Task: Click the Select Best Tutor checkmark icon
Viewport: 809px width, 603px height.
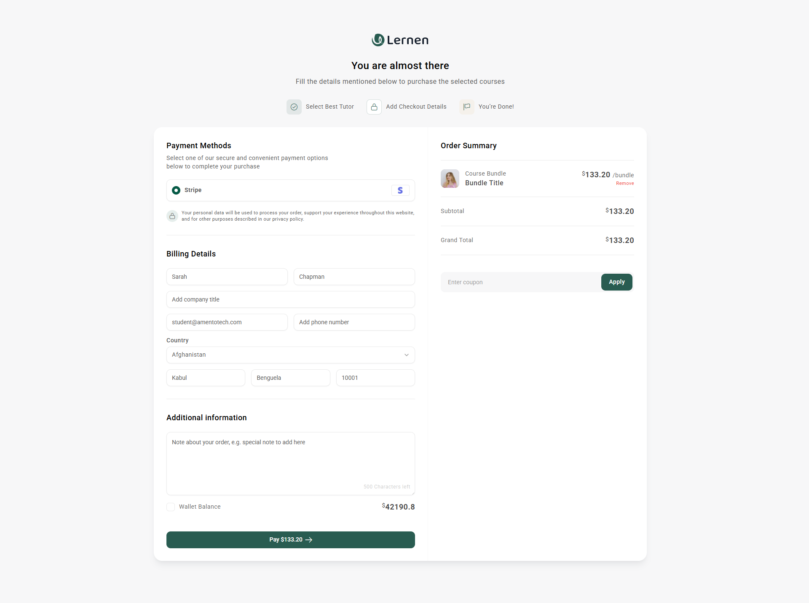Action: pyautogui.click(x=294, y=107)
